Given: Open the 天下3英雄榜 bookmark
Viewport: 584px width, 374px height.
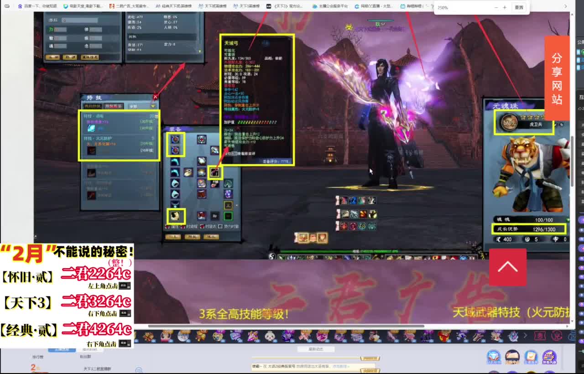Looking at the screenshot, I should (246, 6).
